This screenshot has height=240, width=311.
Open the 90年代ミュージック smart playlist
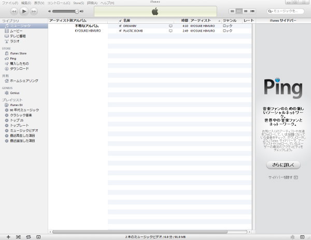click(x=24, y=110)
